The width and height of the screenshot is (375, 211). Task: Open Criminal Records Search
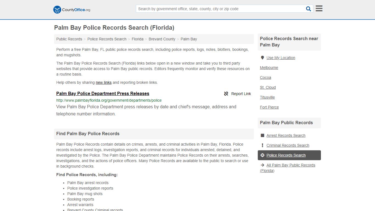point(288,145)
